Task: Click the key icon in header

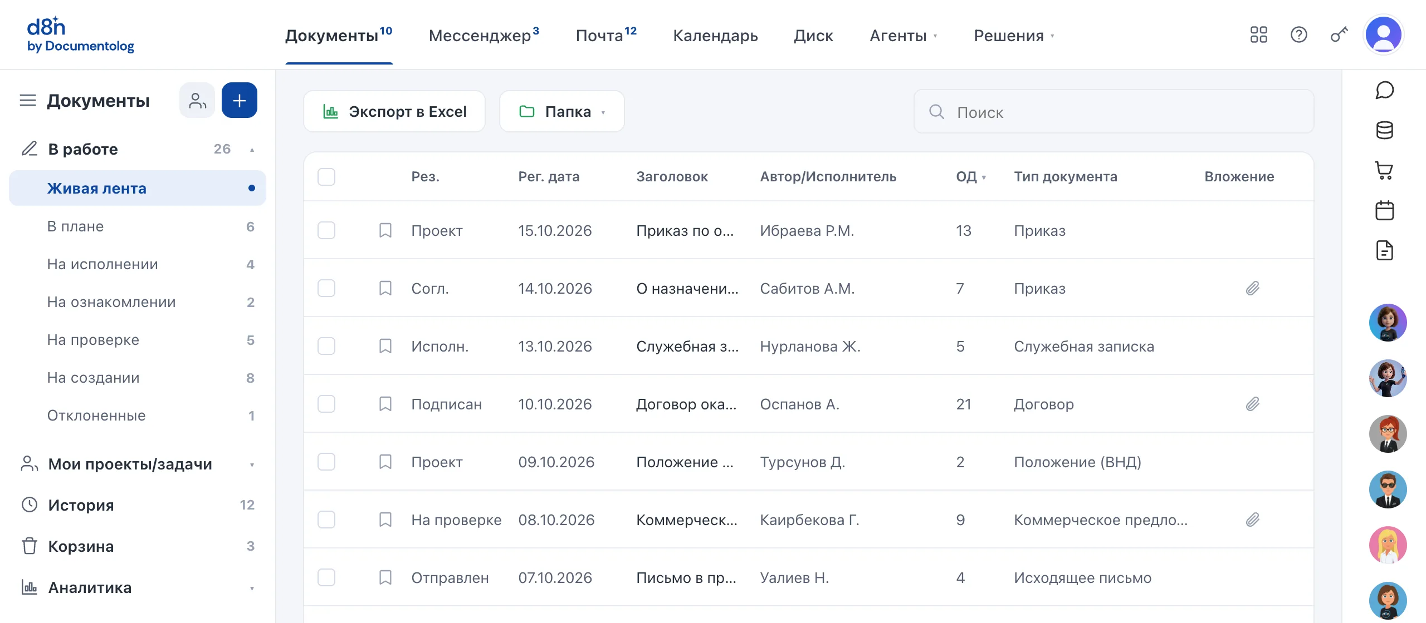Action: (x=1339, y=35)
